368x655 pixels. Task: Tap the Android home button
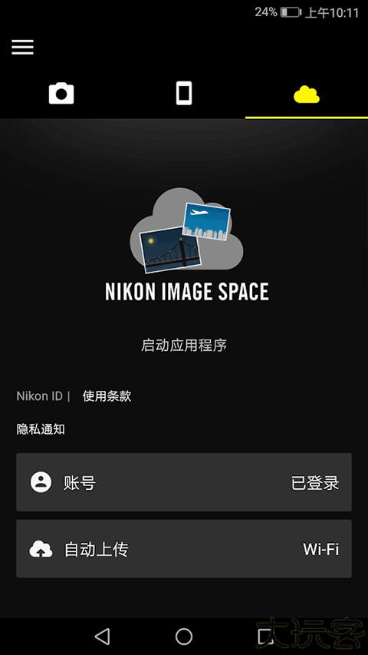coord(183,637)
